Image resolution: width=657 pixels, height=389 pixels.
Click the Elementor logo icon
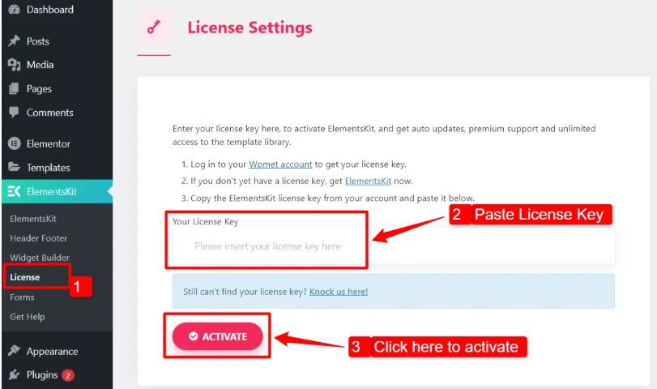pos(14,144)
